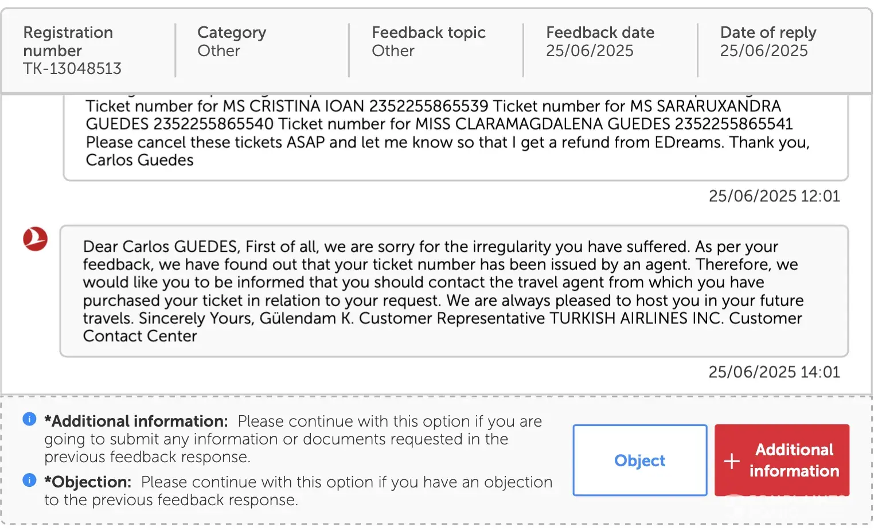Viewport: 874px width, 531px height.
Task: Click the Feedback topic column heading
Action: [428, 33]
